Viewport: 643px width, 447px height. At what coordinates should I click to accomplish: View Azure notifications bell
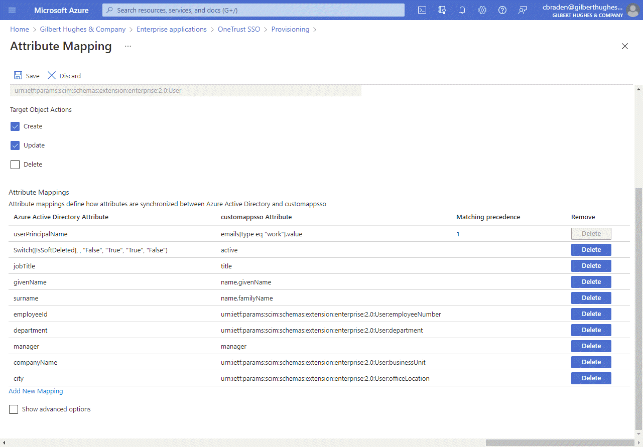coord(462,10)
